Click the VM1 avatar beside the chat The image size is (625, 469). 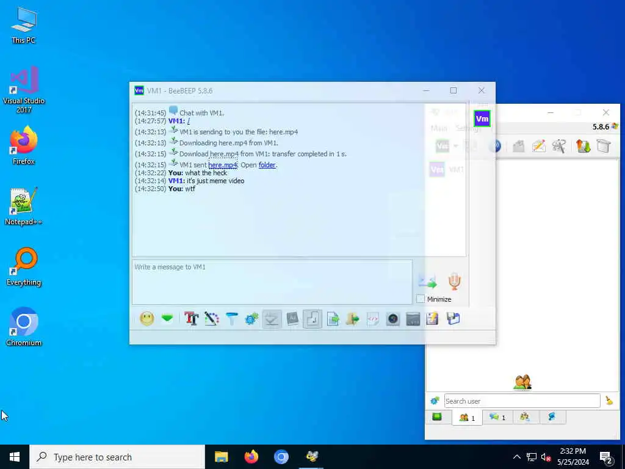(482, 118)
